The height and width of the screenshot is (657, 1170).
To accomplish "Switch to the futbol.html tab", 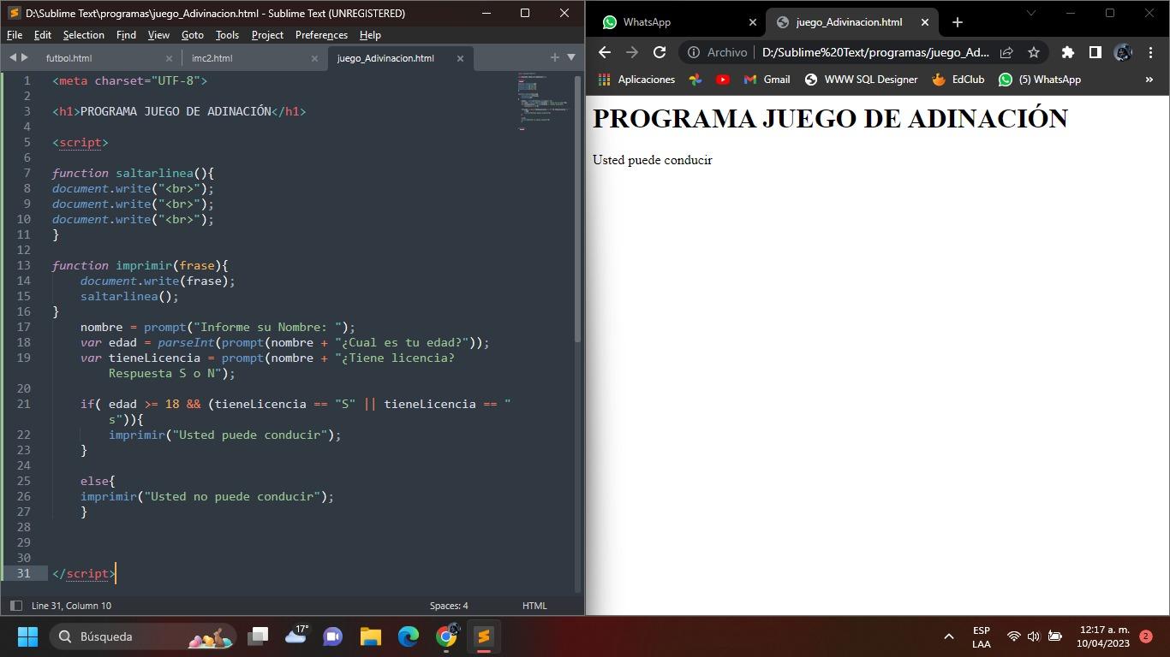I will click(69, 58).
